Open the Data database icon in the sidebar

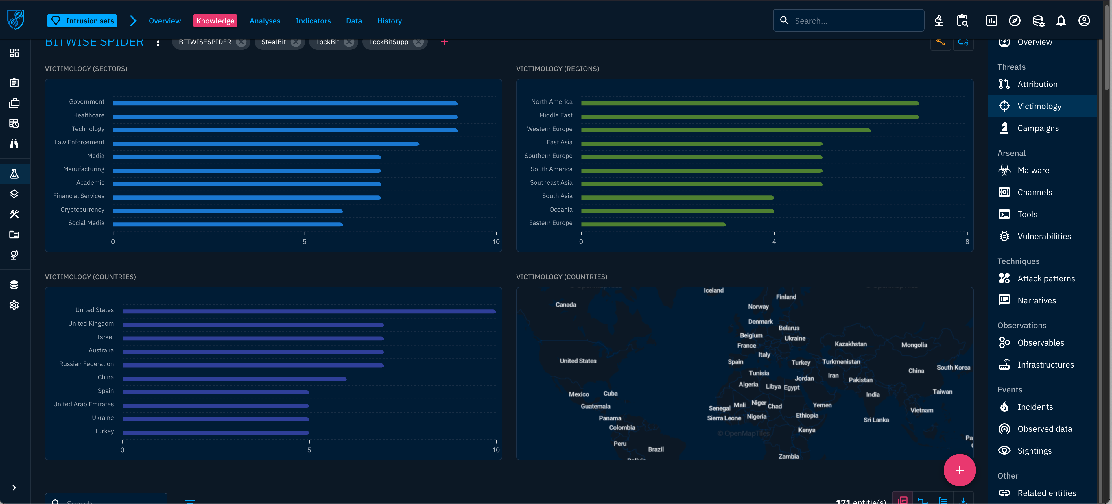14,284
